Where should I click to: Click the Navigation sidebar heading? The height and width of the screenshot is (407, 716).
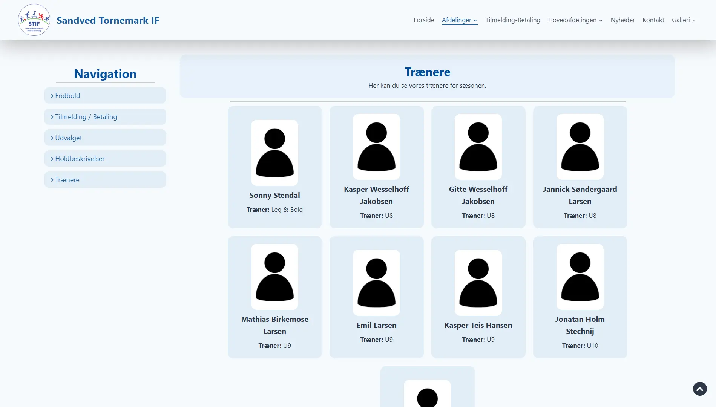point(105,74)
